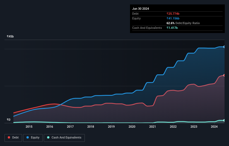Click the 2020 x-axis label
229x146 pixels.
point(132,127)
